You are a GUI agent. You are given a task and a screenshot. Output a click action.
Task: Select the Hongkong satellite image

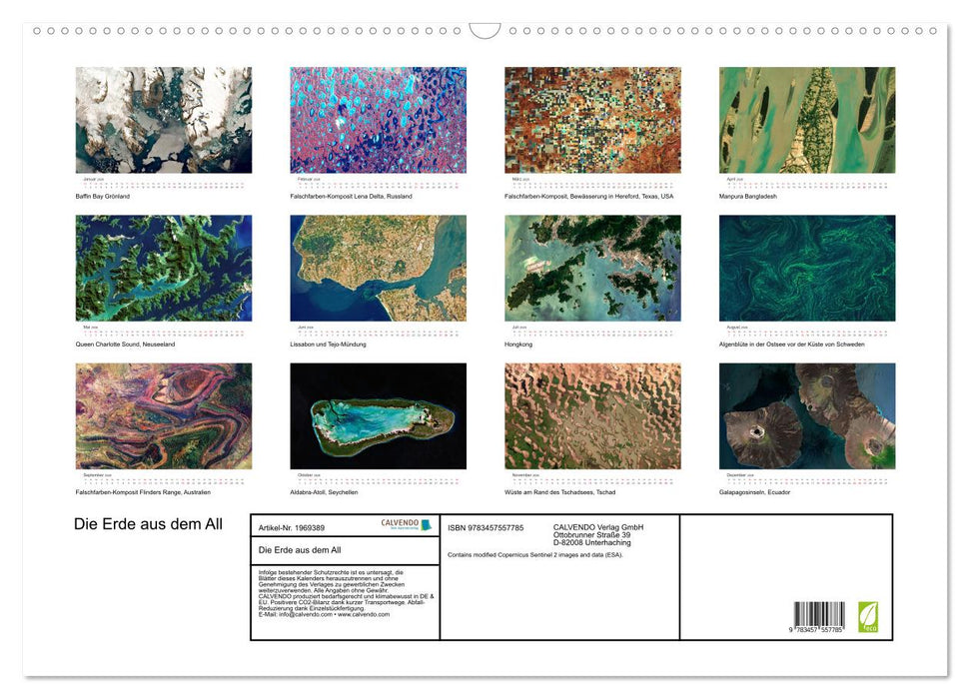tap(592, 269)
